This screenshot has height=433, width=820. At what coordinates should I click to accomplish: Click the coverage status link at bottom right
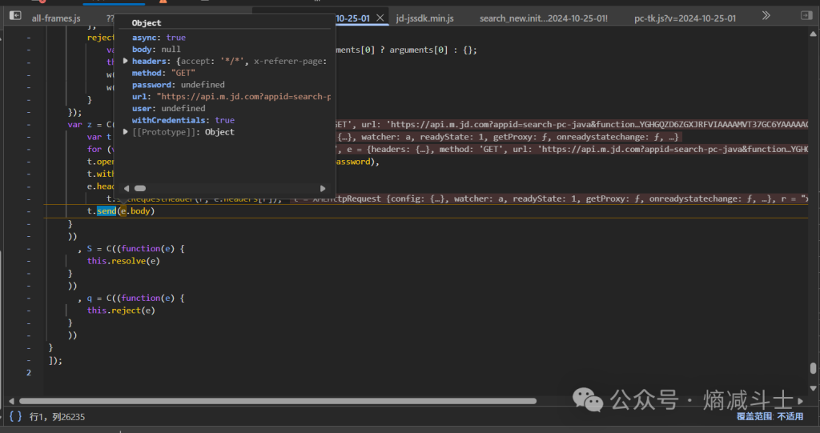[x=770, y=416]
